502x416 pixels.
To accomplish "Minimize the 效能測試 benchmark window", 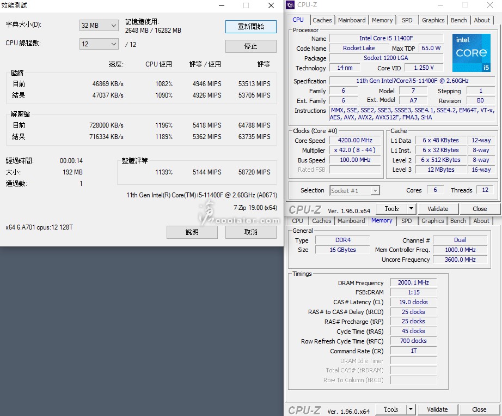I will click(x=222, y=5).
